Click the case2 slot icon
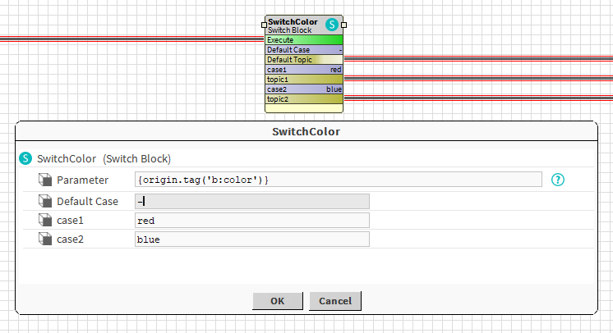The width and height of the screenshot is (613, 333). point(44,239)
